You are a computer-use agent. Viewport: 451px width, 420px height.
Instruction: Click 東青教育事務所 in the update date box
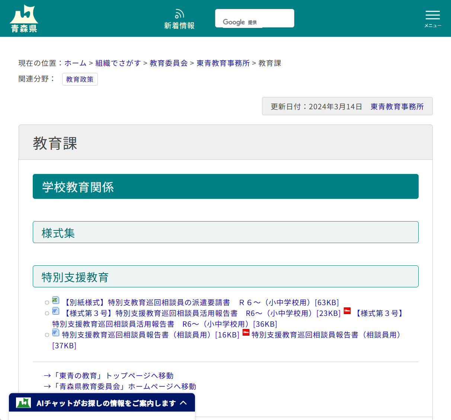397,107
